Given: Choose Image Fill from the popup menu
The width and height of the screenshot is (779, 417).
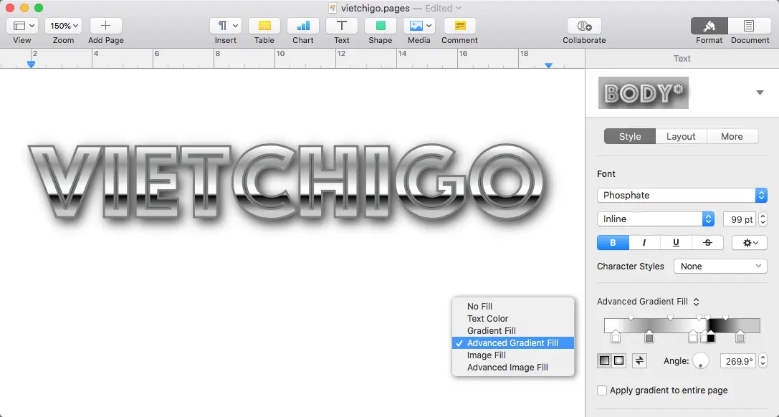Looking at the screenshot, I should point(487,355).
